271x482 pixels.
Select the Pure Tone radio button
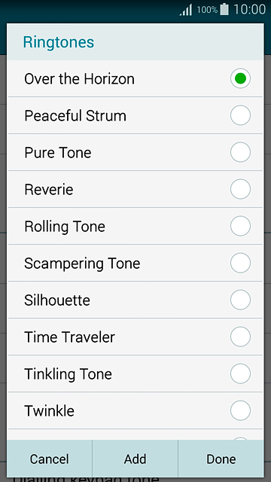(x=240, y=152)
